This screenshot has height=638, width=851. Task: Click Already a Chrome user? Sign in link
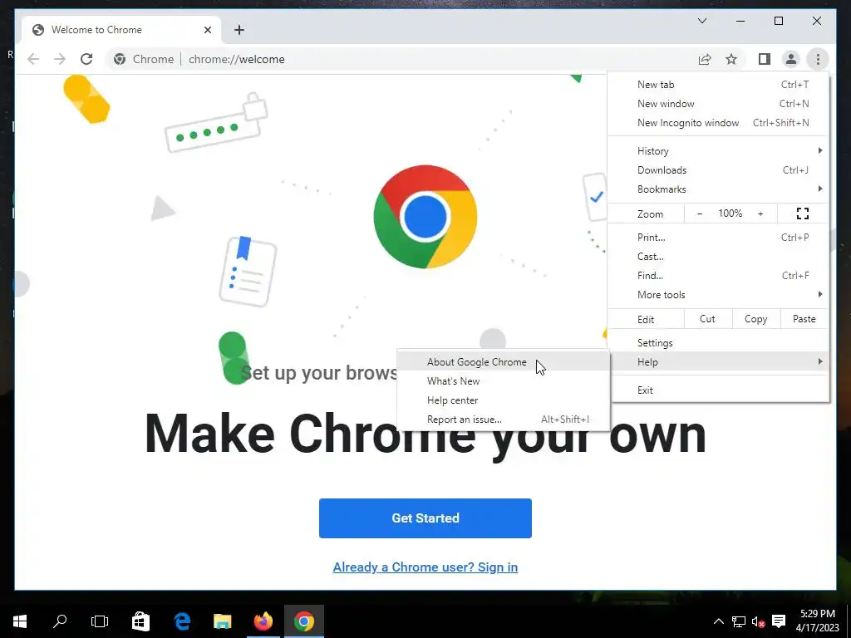click(425, 567)
